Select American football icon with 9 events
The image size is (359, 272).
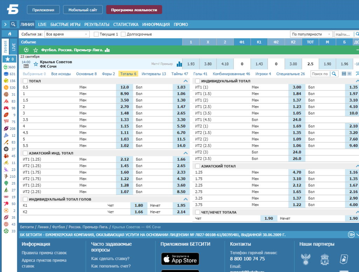(6, 115)
